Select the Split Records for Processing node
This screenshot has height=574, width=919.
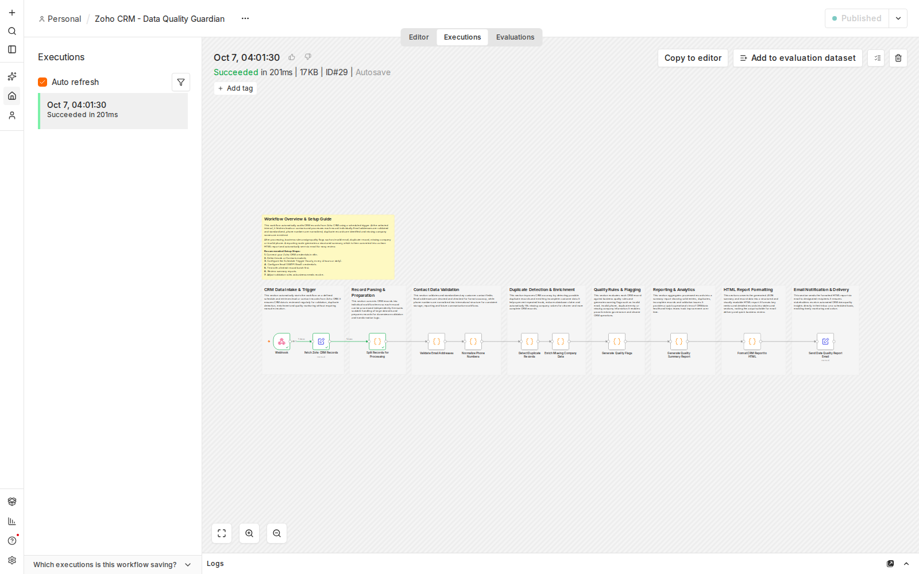(377, 342)
